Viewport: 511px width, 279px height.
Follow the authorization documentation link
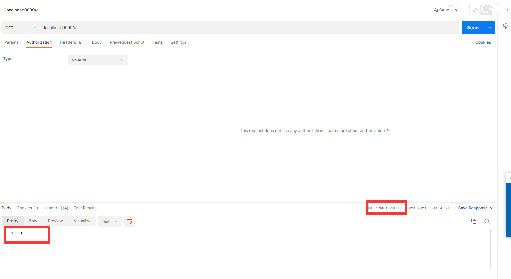(372, 131)
